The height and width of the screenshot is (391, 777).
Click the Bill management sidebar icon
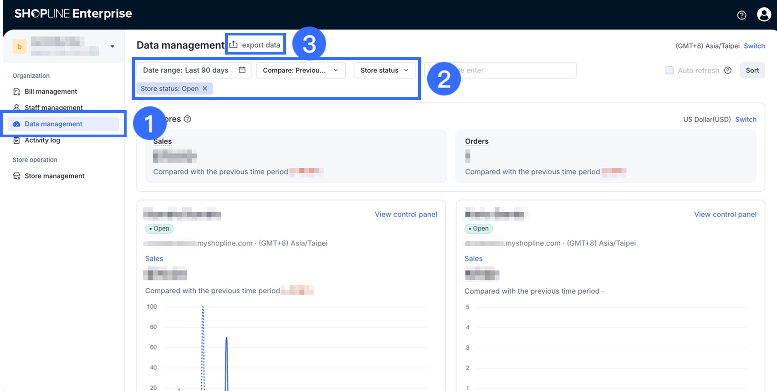click(17, 92)
